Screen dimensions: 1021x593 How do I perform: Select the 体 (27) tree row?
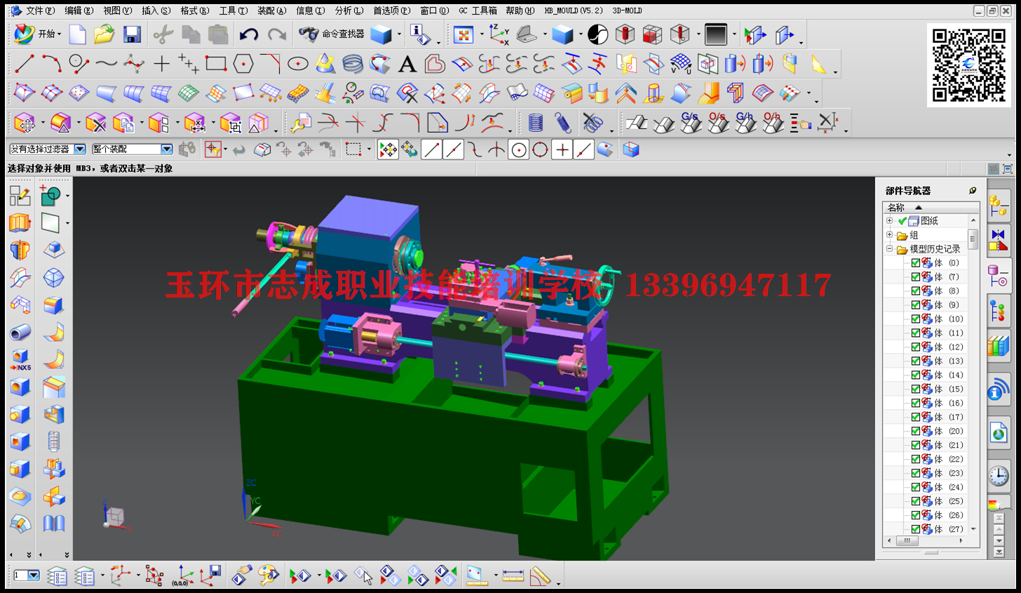click(938, 529)
